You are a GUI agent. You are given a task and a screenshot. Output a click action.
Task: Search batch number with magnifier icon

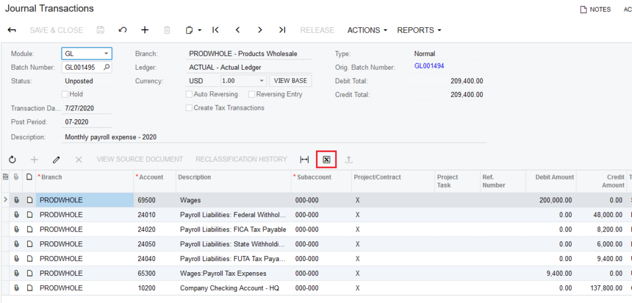106,67
